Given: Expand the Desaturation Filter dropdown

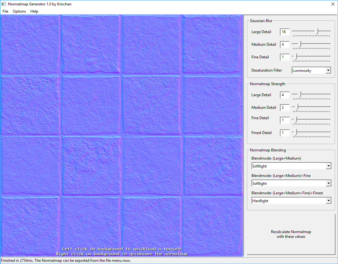Looking at the screenshot, I should pyautogui.click(x=328, y=70).
